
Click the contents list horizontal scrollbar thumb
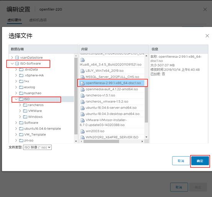pos(101,142)
